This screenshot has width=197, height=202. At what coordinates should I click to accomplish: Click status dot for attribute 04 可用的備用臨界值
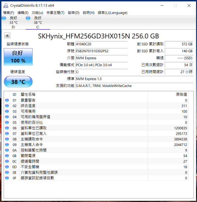point(7,117)
